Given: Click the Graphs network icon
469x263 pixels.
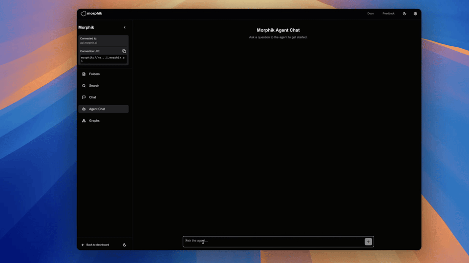Looking at the screenshot, I should (x=84, y=120).
